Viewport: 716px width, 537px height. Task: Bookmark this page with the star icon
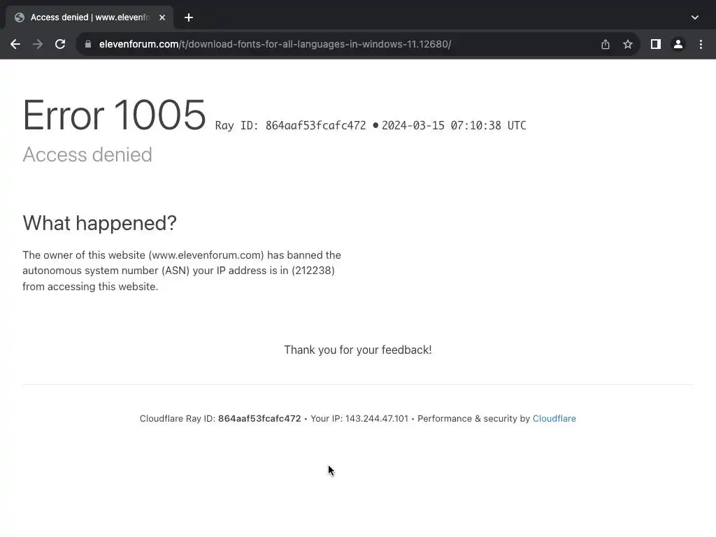pyautogui.click(x=628, y=44)
